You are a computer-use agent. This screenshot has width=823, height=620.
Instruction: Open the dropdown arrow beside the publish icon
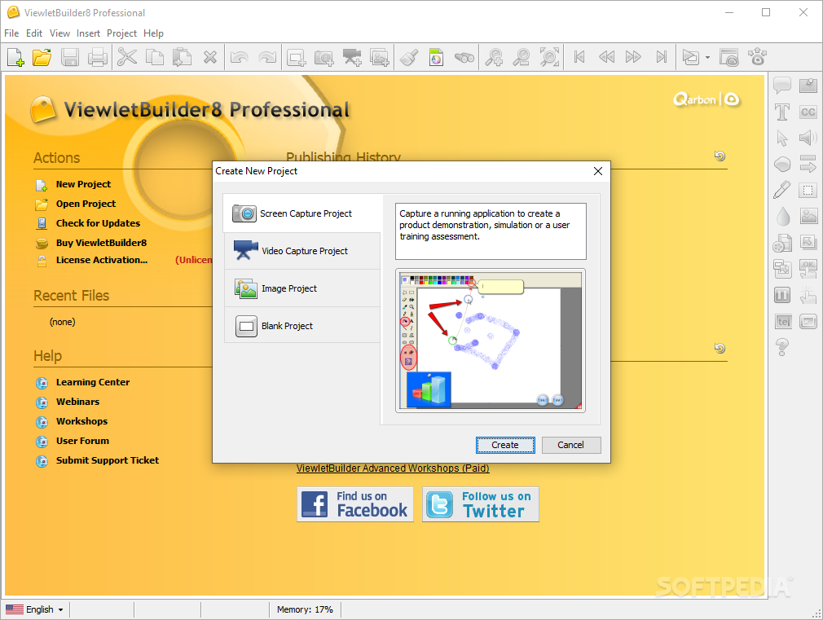click(x=707, y=57)
